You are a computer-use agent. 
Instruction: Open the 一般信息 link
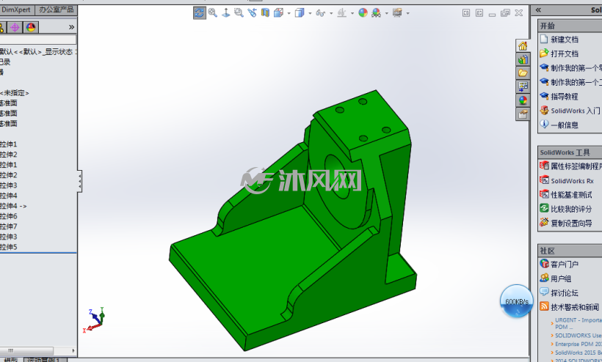[x=565, y=125]
